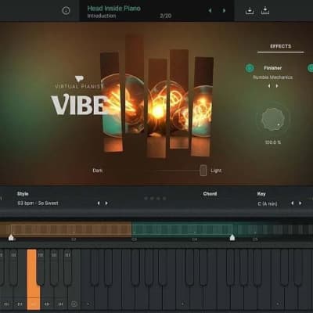Step to the previous Style
The width and height of the screenshot is (313, 313).
click(x=99, y=203)
